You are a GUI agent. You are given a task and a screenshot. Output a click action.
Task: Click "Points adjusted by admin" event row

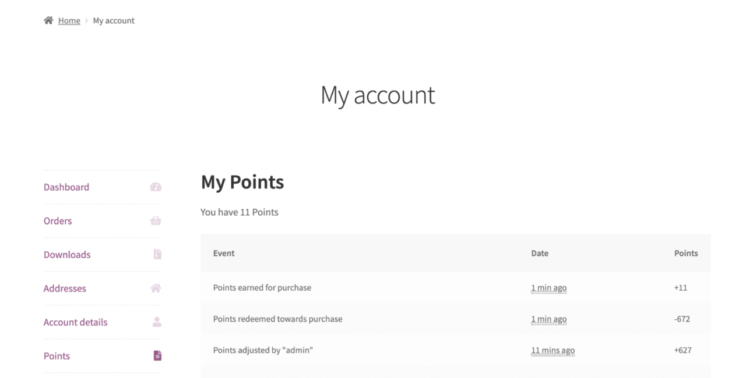click(x=263, y=350)
